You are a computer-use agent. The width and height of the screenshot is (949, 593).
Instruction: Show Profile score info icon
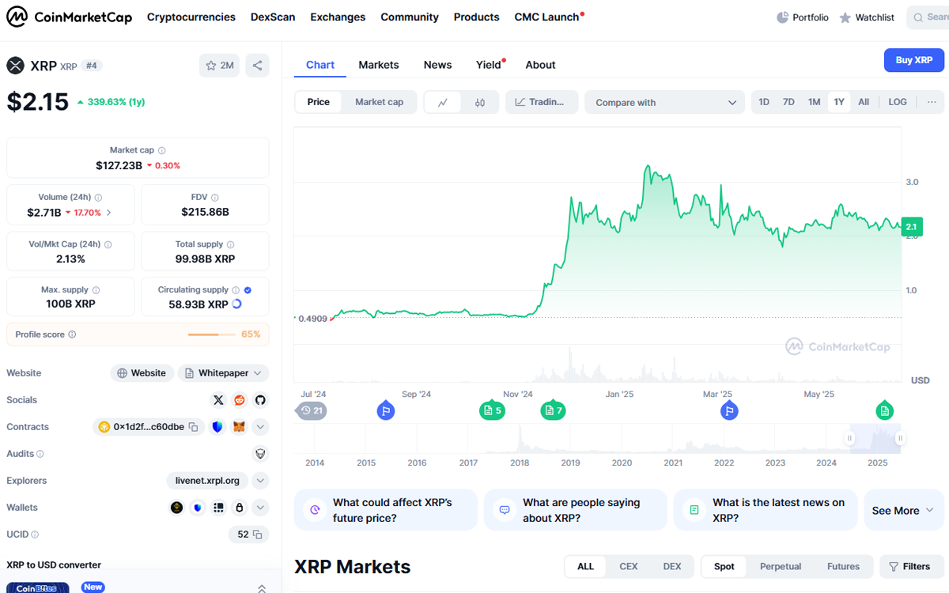(73, 334)
